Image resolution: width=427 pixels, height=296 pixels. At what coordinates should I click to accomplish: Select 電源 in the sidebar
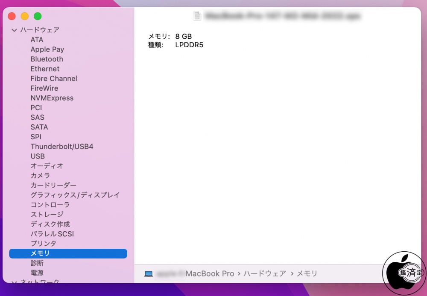pyautogui.click(x=37, y=273)
